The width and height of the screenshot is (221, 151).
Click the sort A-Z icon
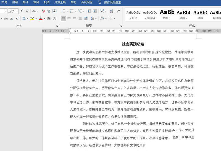pos(112,11)
